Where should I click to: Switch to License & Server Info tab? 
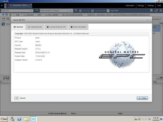coord(56,27)
